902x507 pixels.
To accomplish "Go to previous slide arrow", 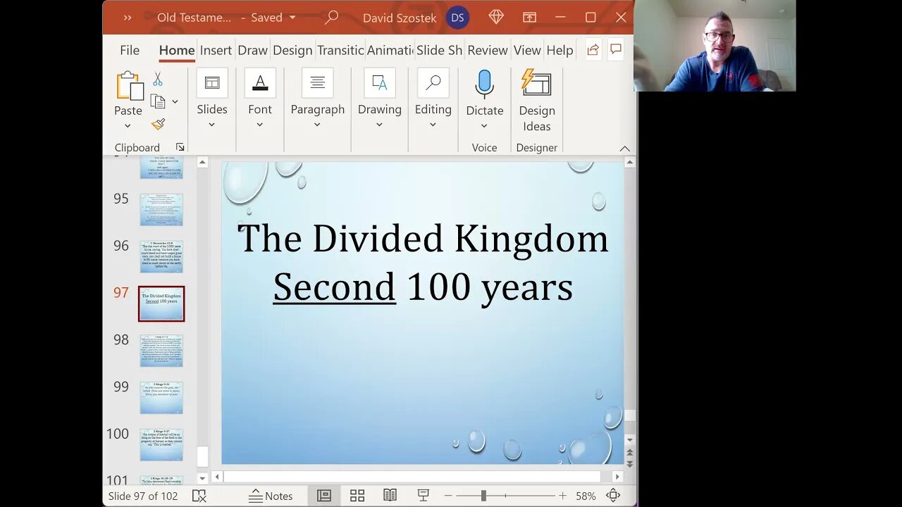I will (x=630, y=453).
